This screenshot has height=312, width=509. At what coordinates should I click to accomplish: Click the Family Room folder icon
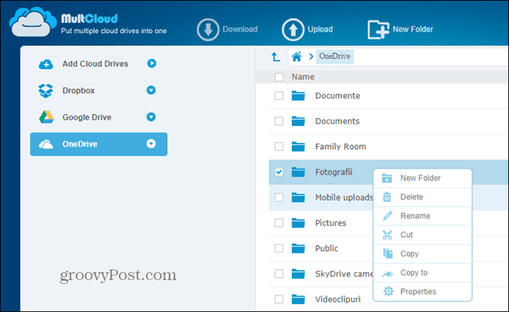(x=298, y=146)
